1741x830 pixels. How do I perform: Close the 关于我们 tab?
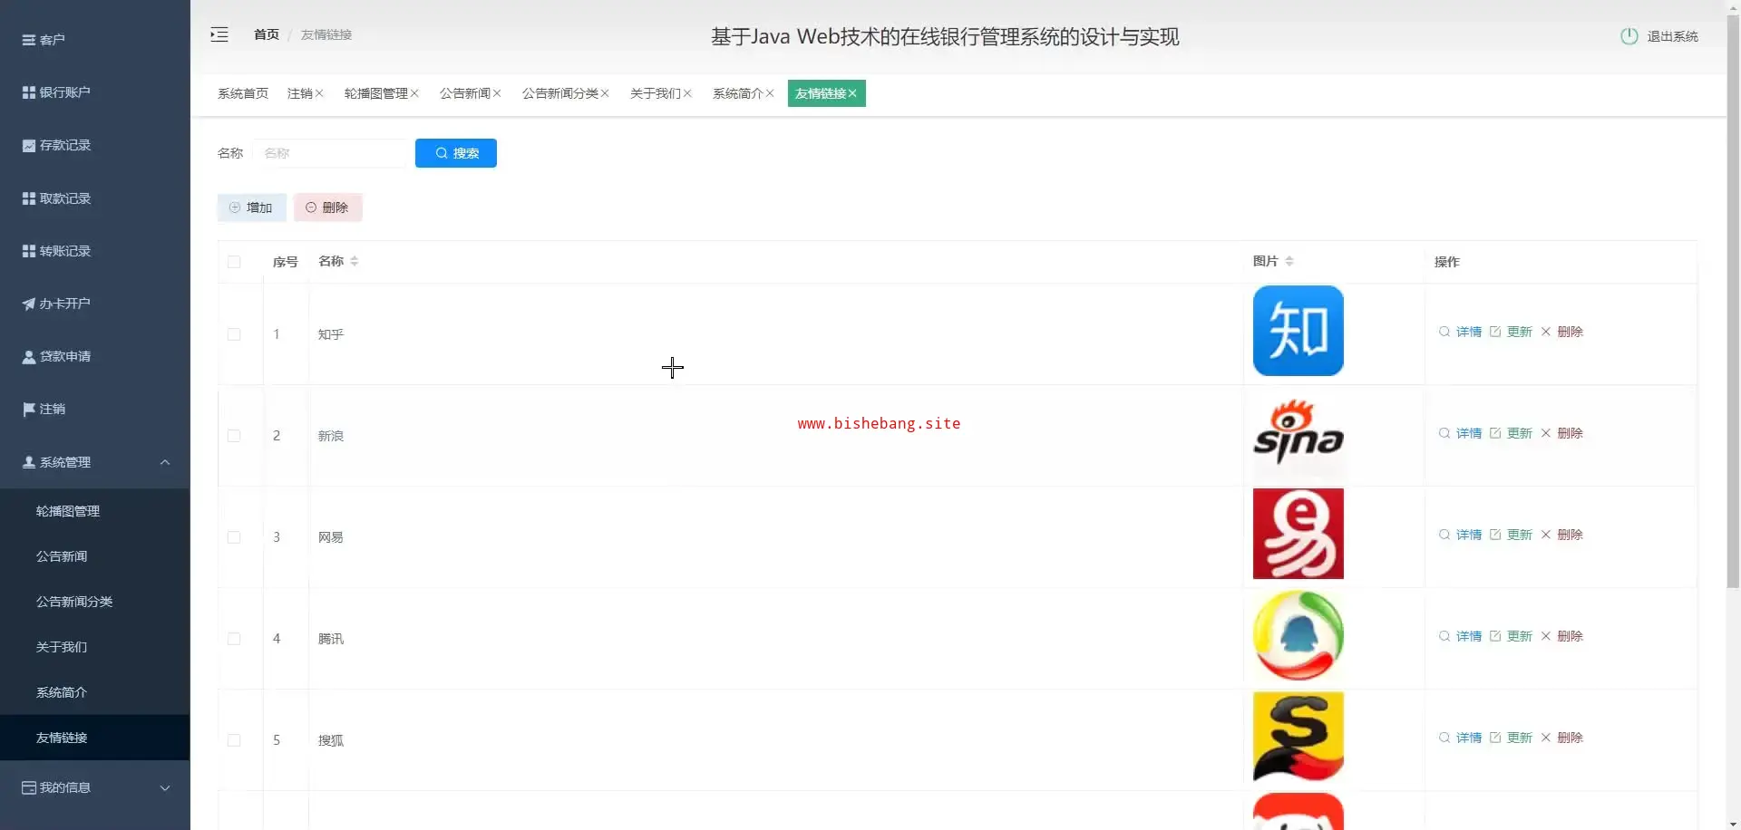[x=687, y=93]
